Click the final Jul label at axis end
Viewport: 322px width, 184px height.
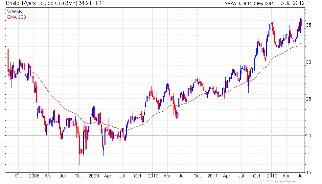(301, 176)
